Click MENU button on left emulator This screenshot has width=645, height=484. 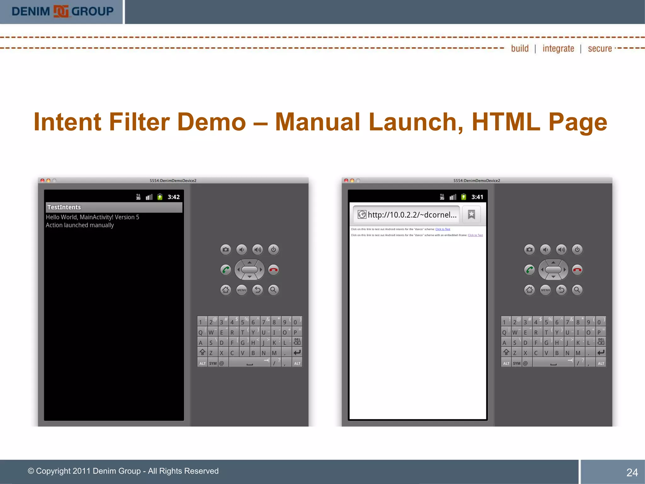tap(242, 290)
